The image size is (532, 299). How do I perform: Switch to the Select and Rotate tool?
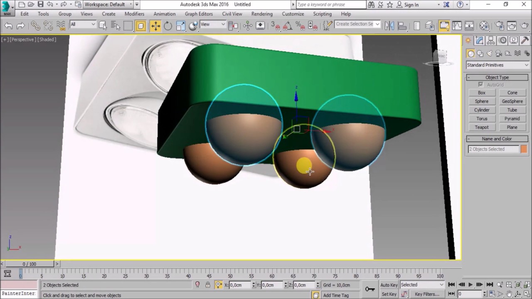point(168,26)
